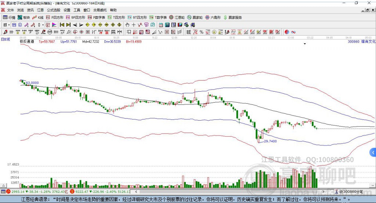Select the zigzag V line tool
376x203 pixels.
160,32
